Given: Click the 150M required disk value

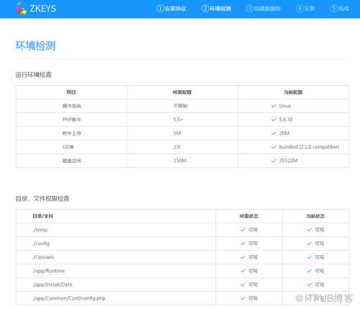Looking at the screenshot, I should (x=180, y=161).
